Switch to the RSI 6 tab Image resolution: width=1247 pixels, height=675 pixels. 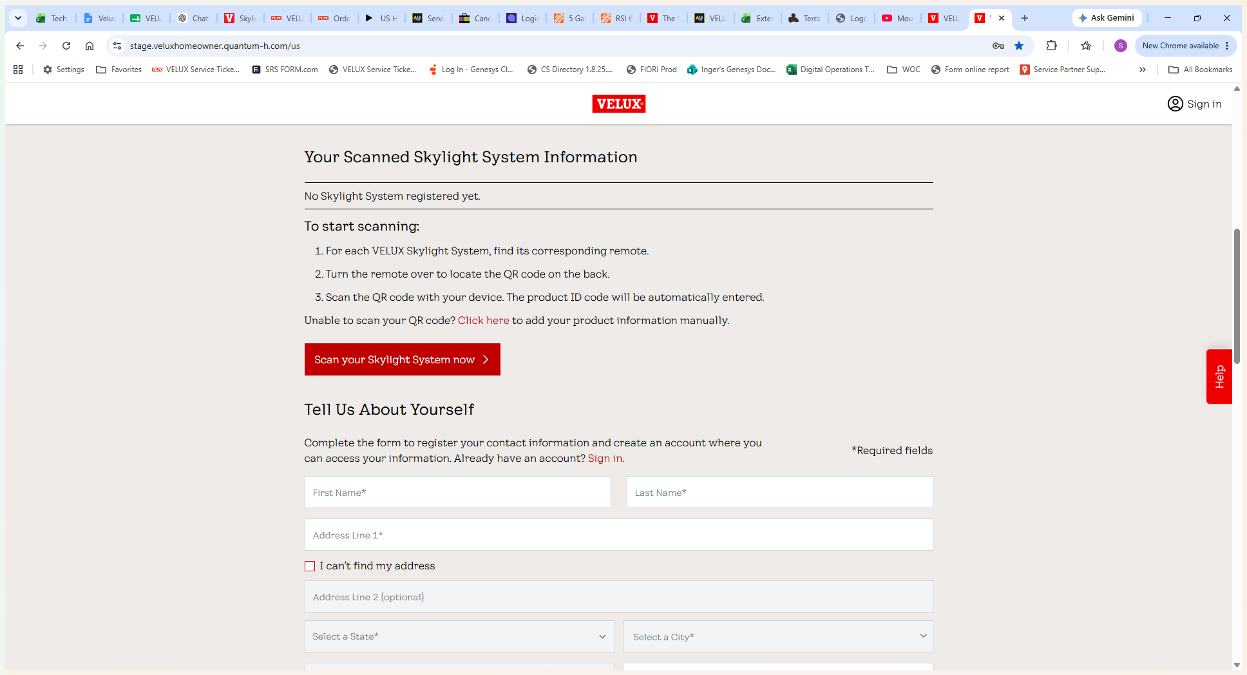point(616,18)
